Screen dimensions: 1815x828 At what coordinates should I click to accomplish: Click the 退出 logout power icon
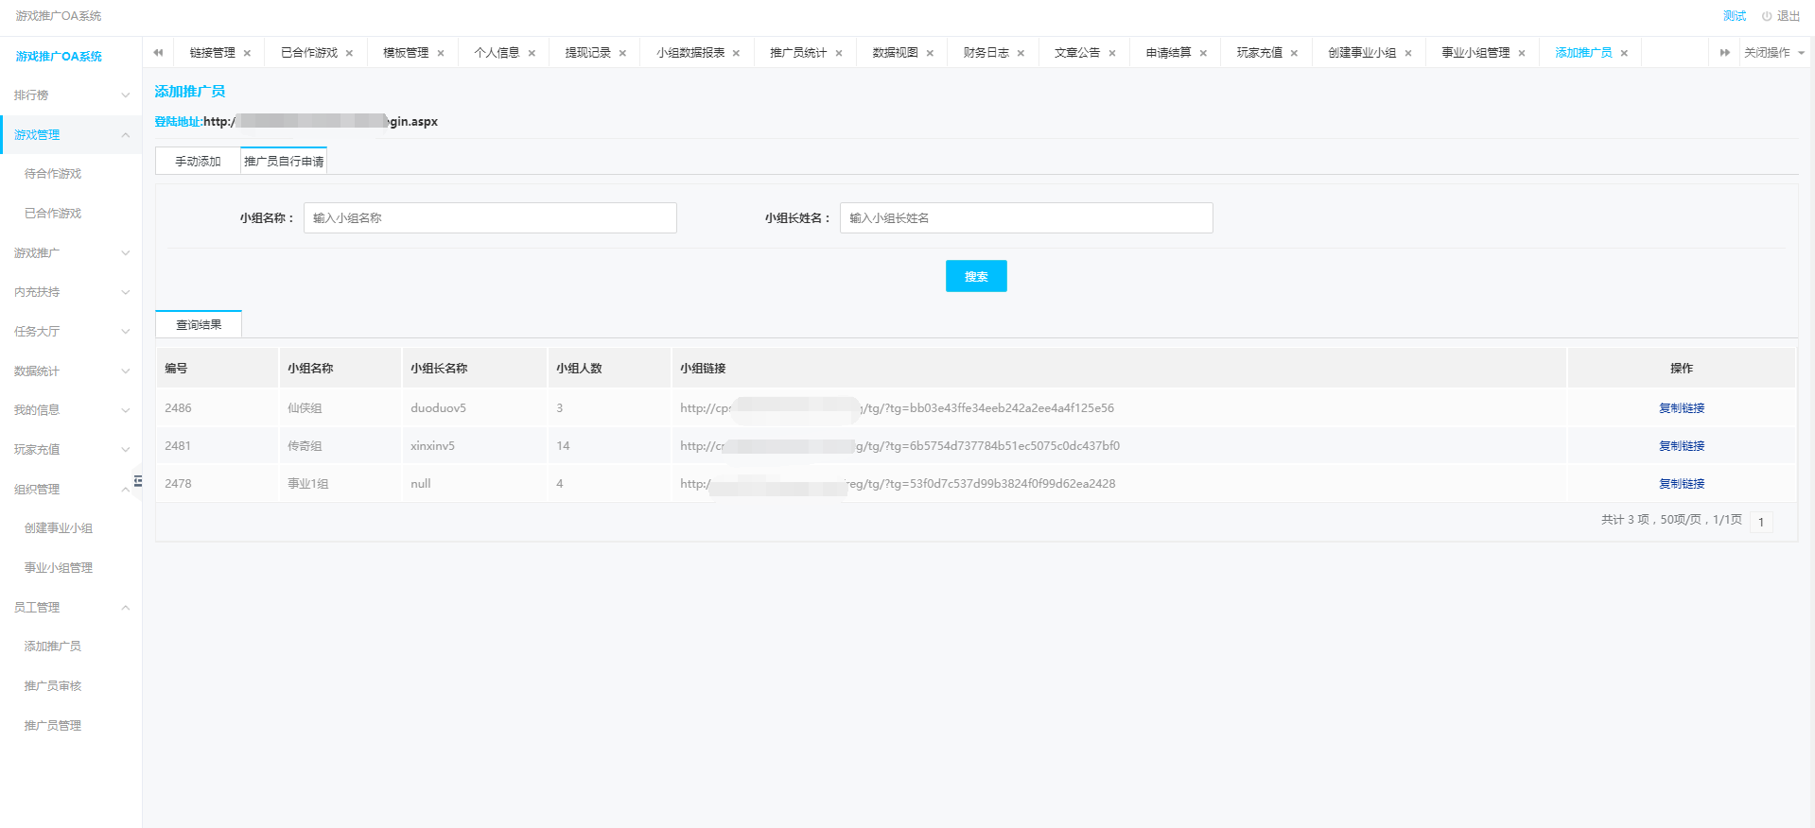pyautogui.click(x=1766, y=16)
